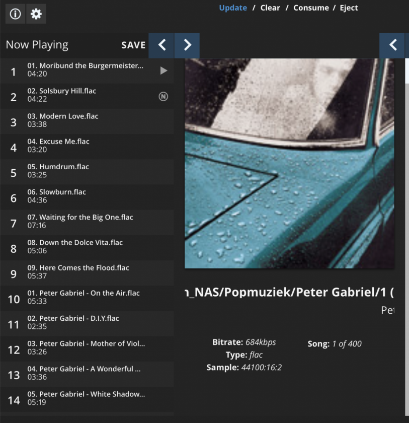Open the settings gear icon
409x423 pixels.
click(36, 14)
